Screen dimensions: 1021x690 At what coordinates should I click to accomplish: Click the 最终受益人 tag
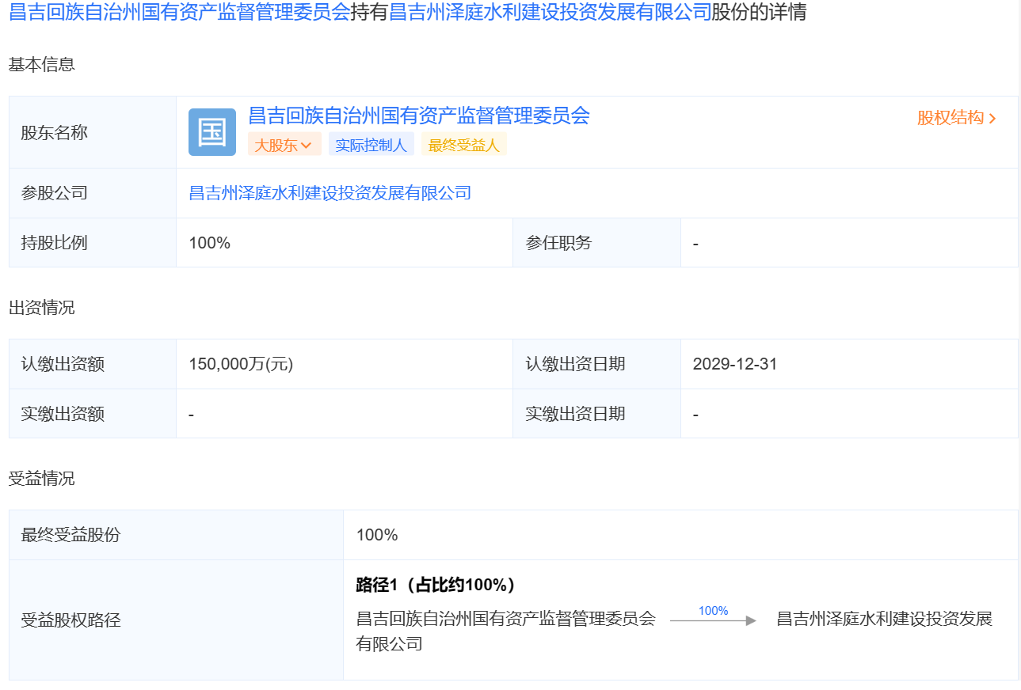[463, 146]
